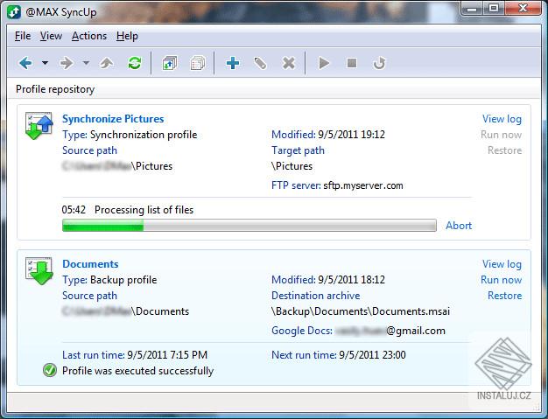Click the Profile repository heading
This screenshot has width=548, height=419.
click(x=55, y=89)
